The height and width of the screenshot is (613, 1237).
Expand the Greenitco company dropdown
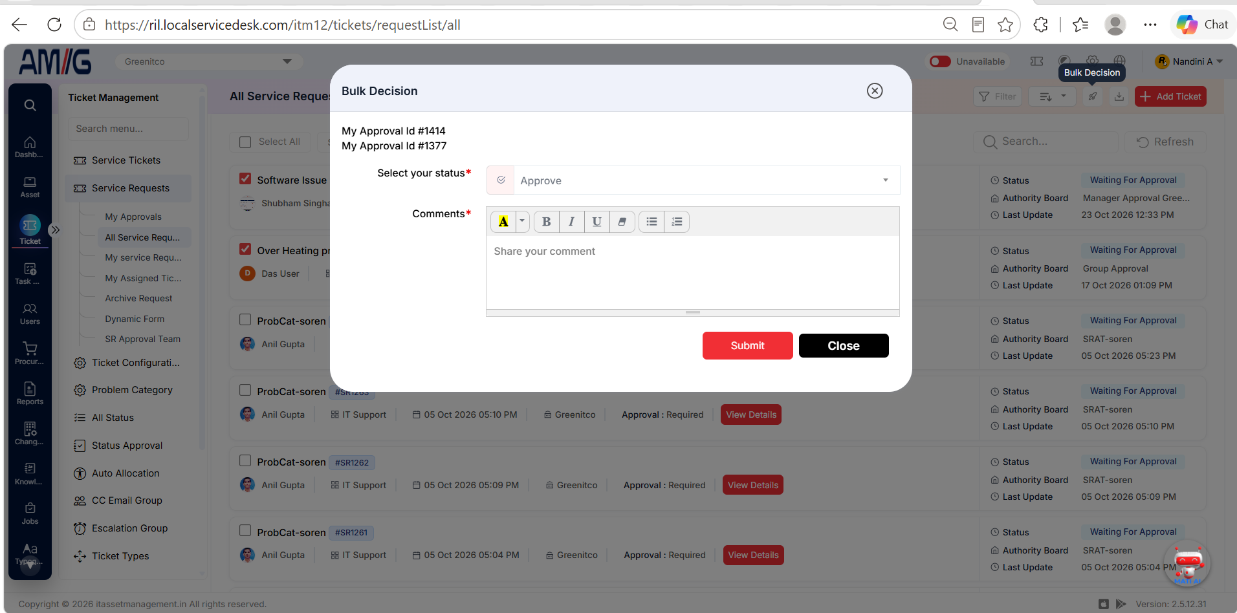click(209, 61)
